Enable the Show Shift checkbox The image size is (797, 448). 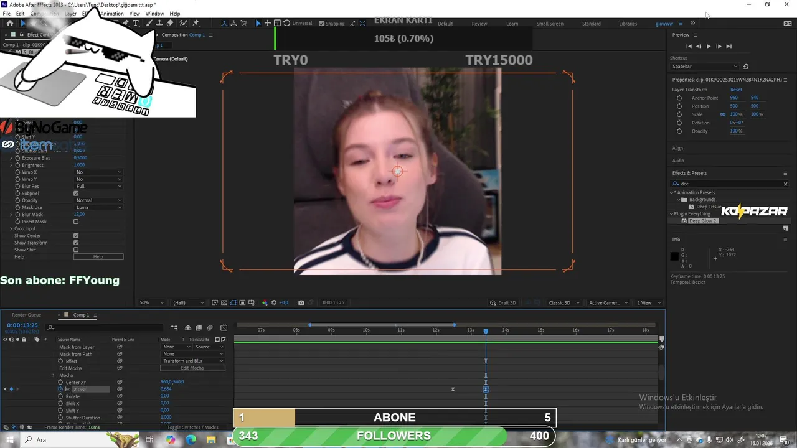click(76, 250)
